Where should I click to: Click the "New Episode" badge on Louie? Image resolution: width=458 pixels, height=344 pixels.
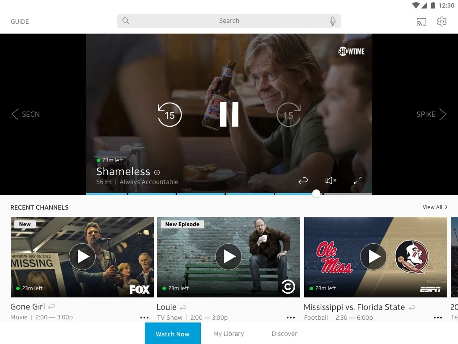click(x=182, y=224)
